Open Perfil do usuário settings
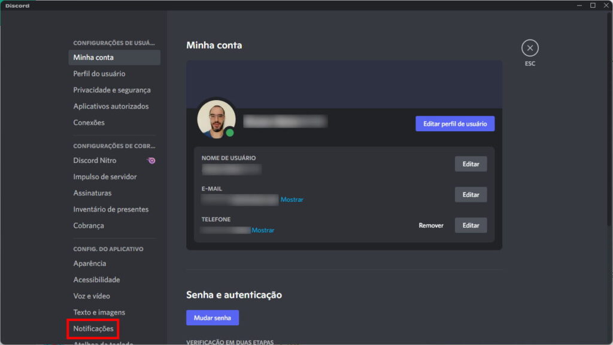613x345 pixels. 99,74
